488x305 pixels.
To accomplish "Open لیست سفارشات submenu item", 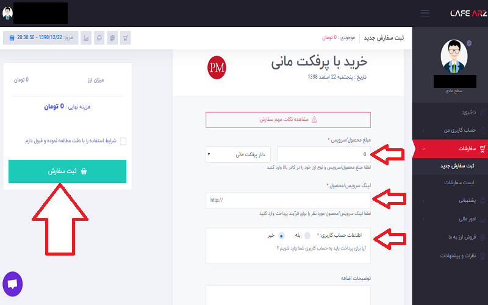I will (459, 182).
